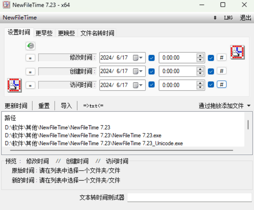This screenshot has width=254, height=210.
Task: Click the =>txt<= export button
Action: point(93,106)
